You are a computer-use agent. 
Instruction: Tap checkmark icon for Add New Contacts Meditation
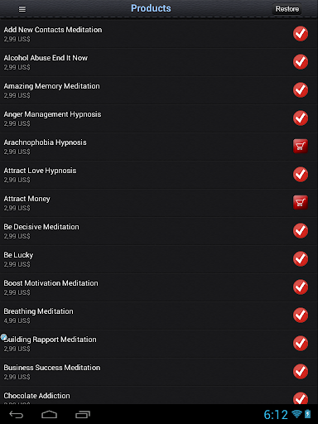tap(301, 33)
